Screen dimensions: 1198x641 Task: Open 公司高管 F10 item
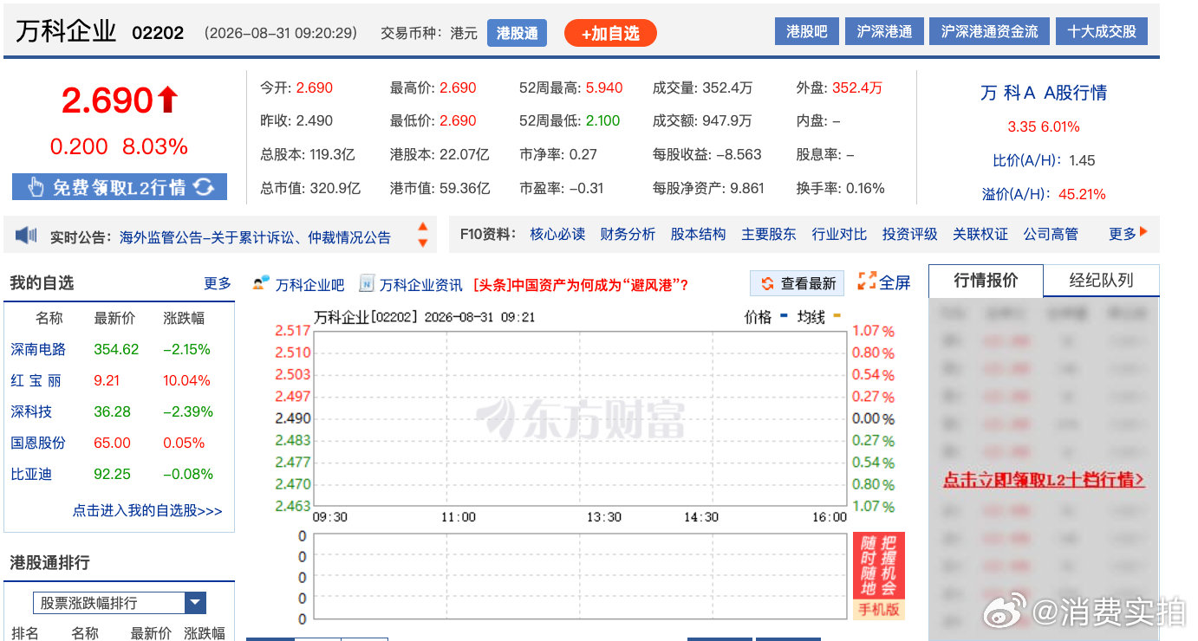[x=1051, y=234]
